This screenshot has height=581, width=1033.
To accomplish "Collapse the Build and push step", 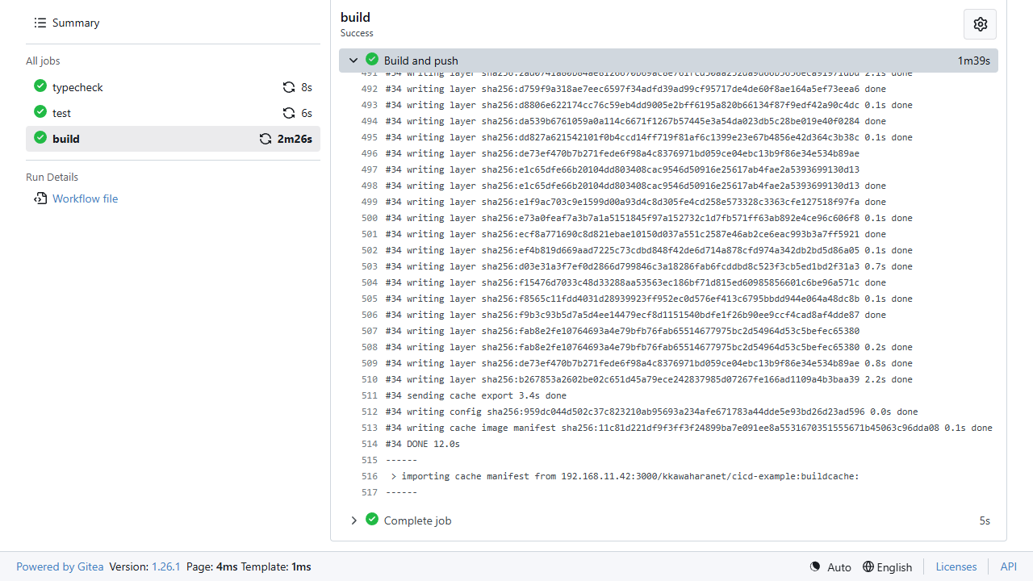I will click(x=353, y=61).
